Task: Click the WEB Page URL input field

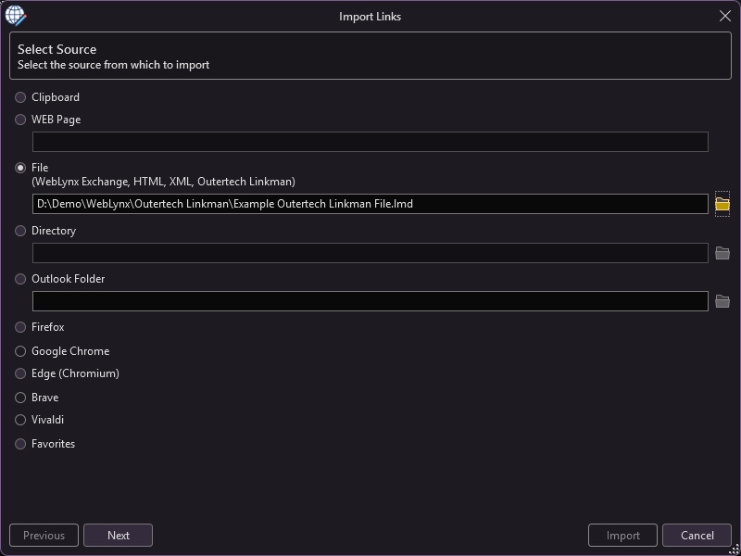Action: point(370,142)
